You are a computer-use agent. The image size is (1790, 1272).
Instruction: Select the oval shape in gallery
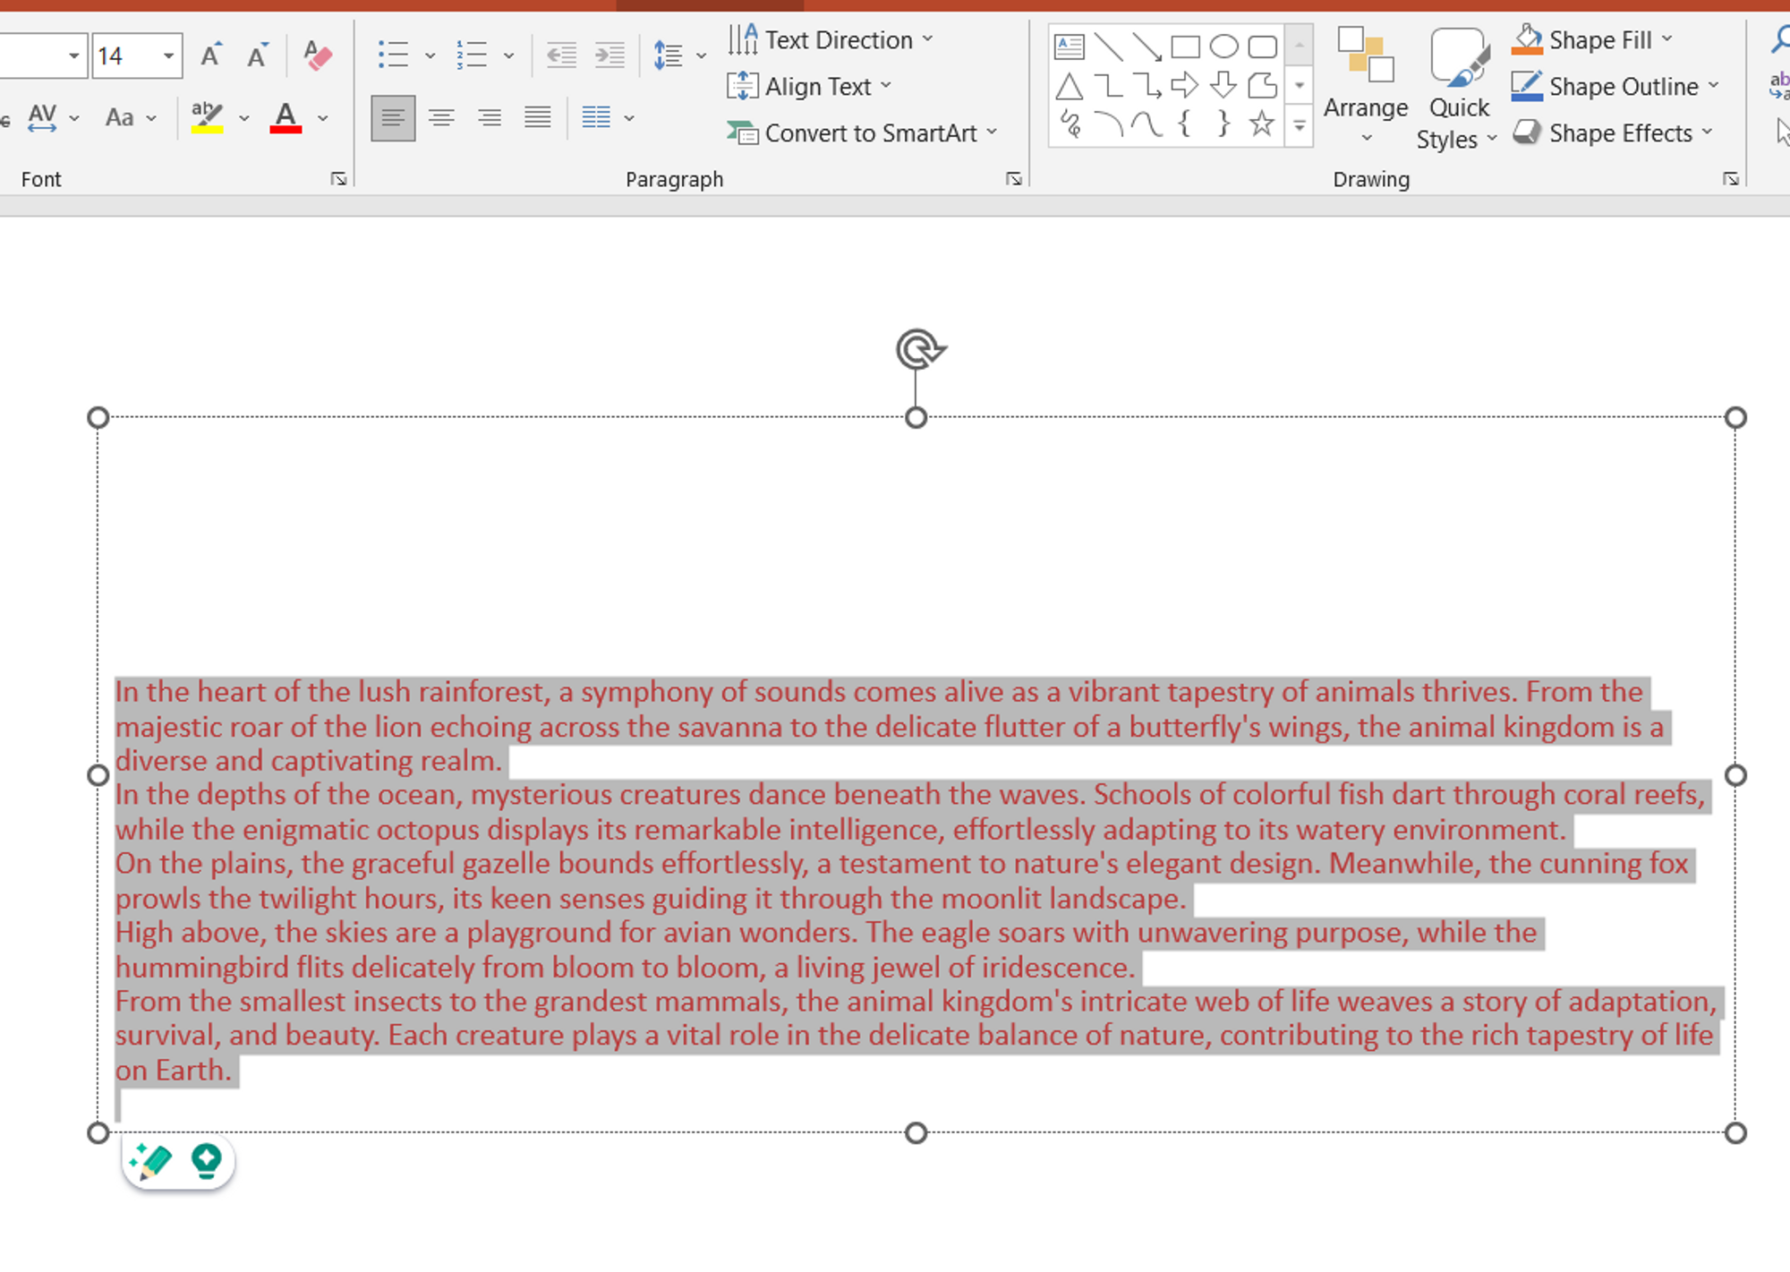[x=1223, y=47]
